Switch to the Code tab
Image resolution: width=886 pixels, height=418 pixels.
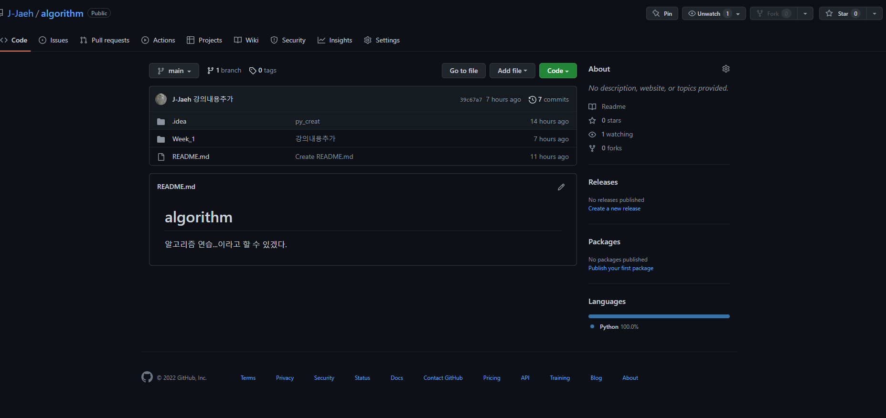[14, 40]
